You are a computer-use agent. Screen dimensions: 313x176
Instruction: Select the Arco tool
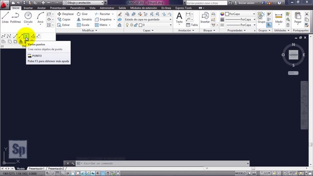point(40,18)
